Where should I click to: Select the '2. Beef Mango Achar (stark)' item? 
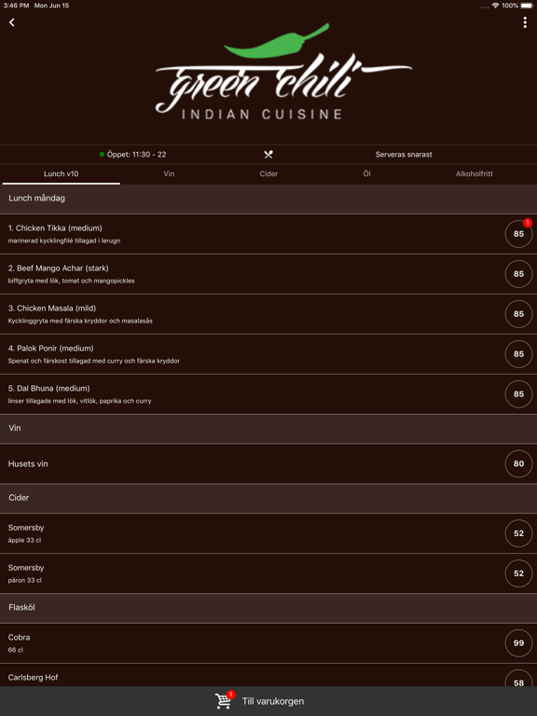pos(59,268)
